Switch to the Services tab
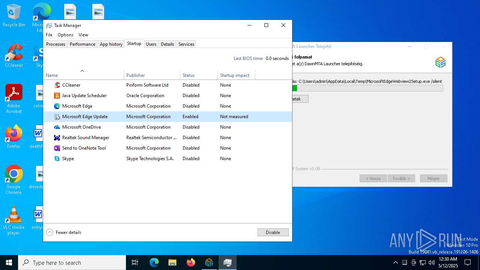 coord(186,44)
